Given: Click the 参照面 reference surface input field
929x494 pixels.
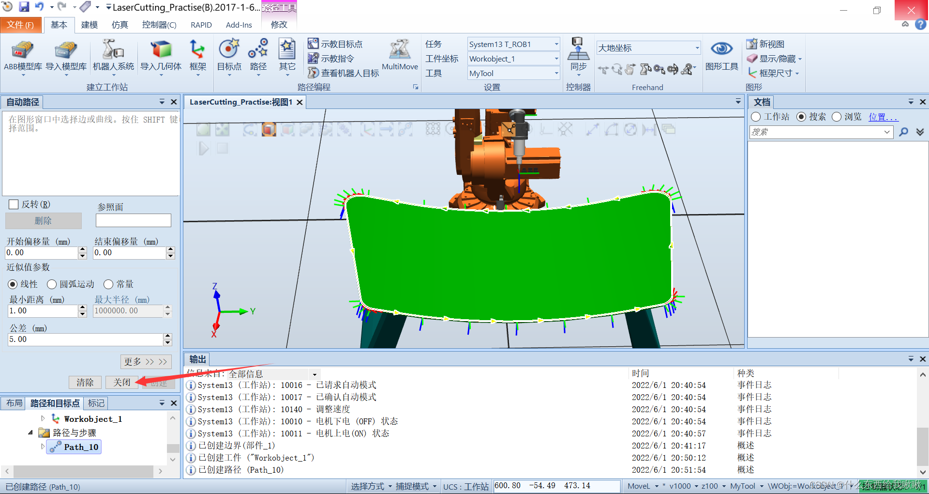Looking at the screenshot, I should coord(134,220).
